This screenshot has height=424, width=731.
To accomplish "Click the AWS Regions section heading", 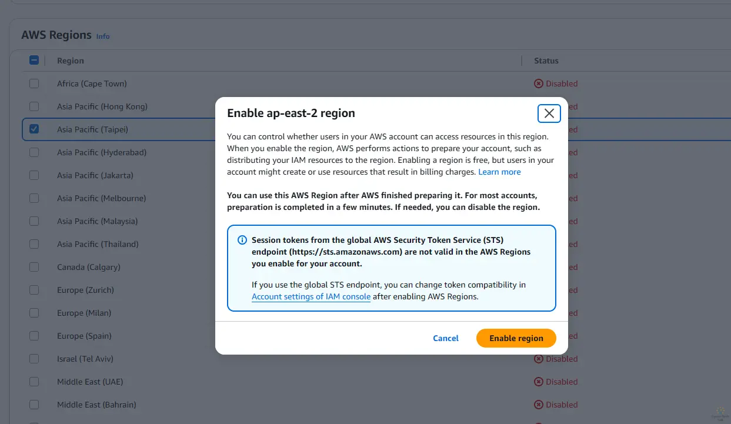I will click(56, 35).
